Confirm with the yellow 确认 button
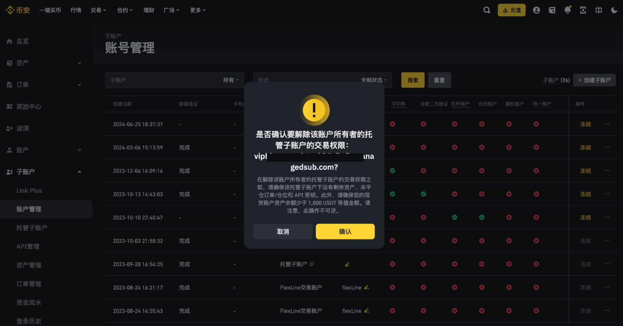The width and height of the screenshot is (623, 326). point(345,231)
